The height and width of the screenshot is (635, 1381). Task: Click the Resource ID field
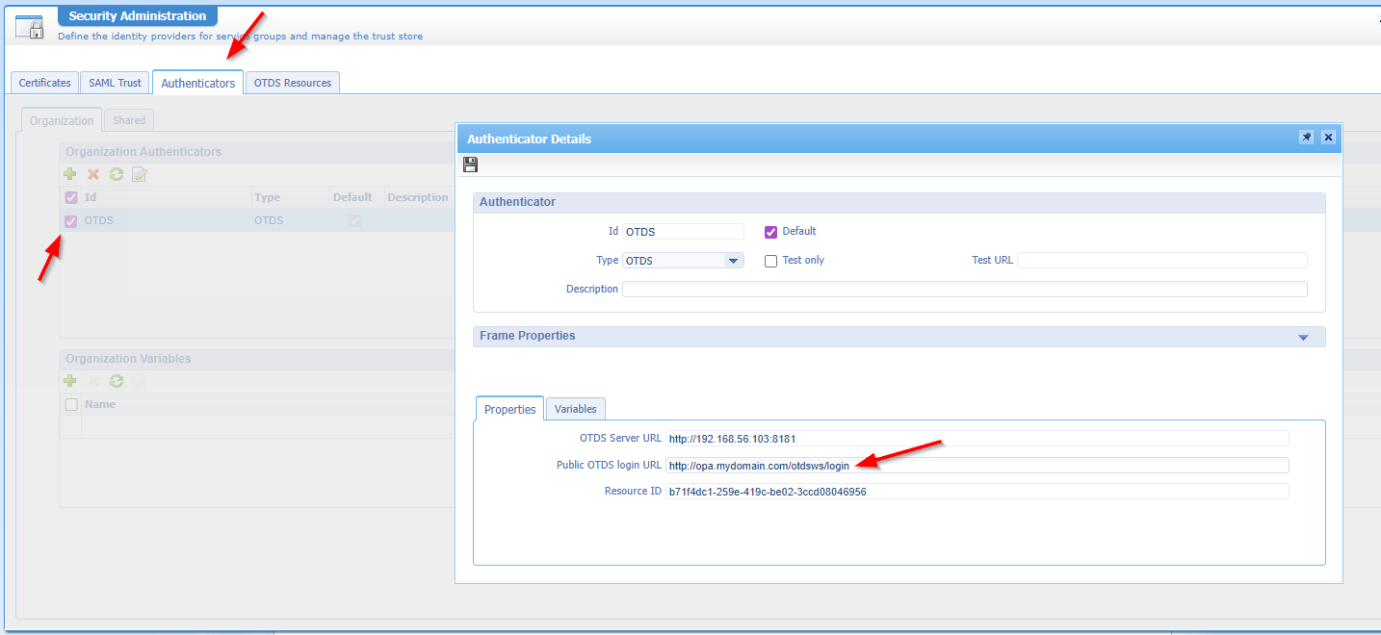tap(977, 492)
